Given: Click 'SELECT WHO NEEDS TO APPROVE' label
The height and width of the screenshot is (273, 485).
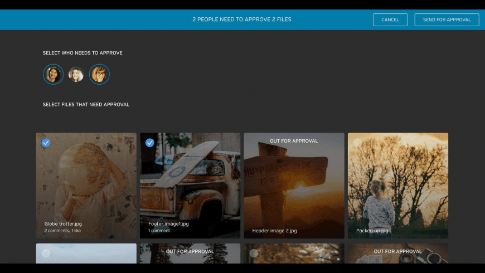Looking at the screenshot, I should [83, 53].
